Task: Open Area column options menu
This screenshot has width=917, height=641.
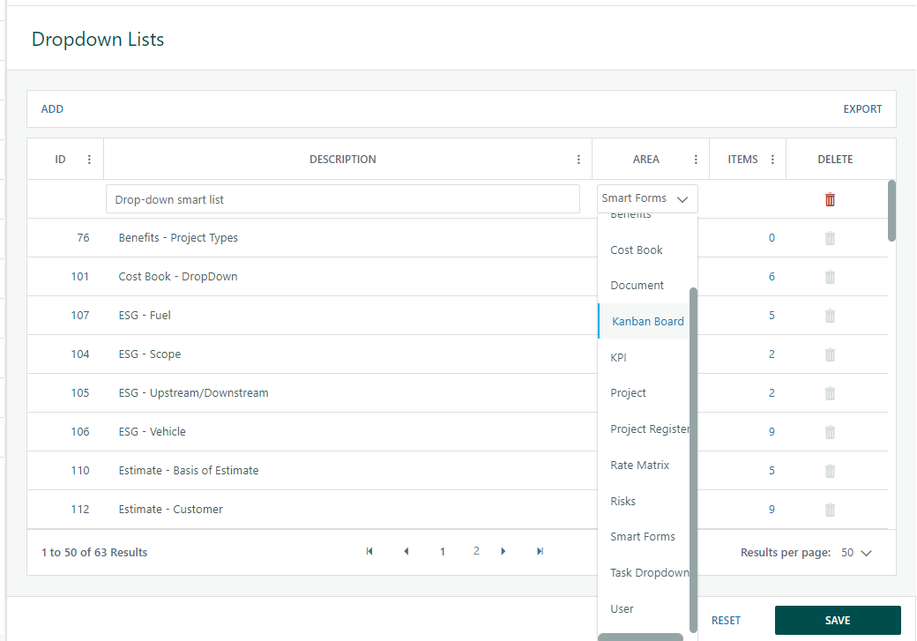Action: pos(696,159)
